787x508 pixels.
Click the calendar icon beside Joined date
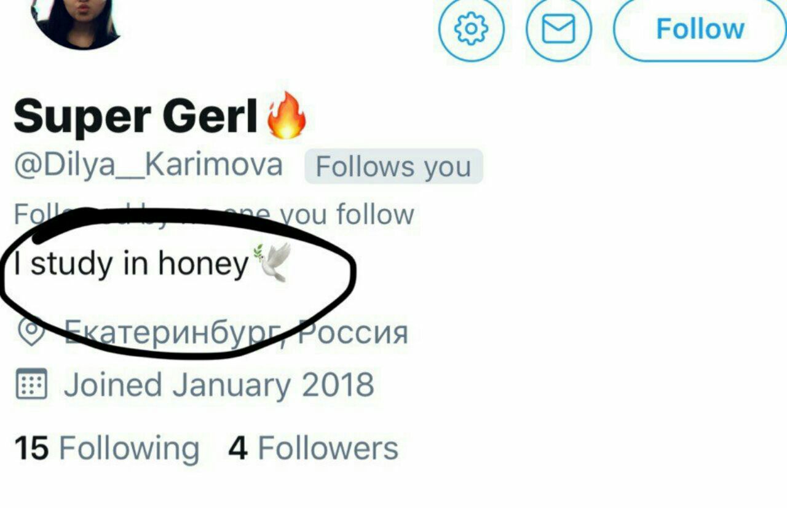pos(31,385)
